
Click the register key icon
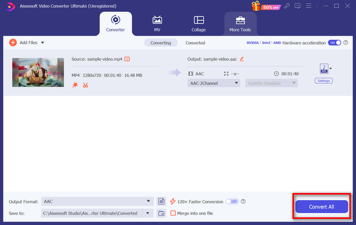[x=287, y=6]
